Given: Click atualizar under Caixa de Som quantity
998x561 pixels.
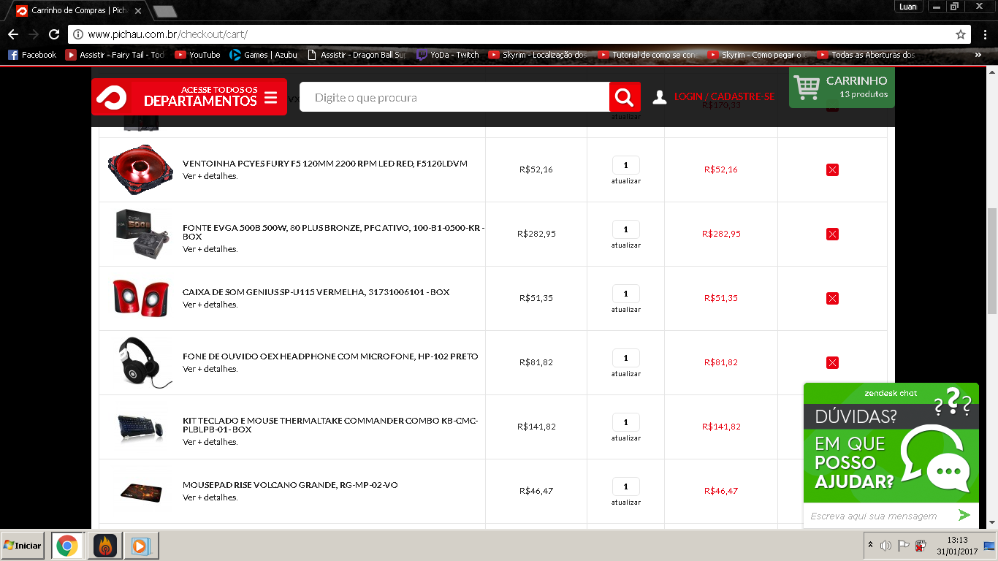Looking at the screenshot, I should point(626,310).
